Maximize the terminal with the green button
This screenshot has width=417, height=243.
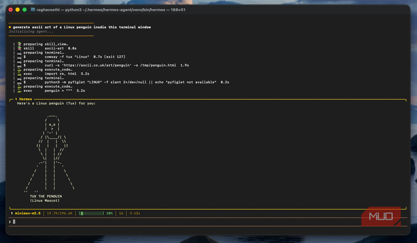(24, 10)
